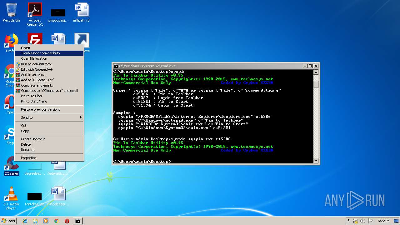Viewport: 400px width, 225px height.
Task: Choose Add to "CCleaner.rar"
Action: [49, 80]
